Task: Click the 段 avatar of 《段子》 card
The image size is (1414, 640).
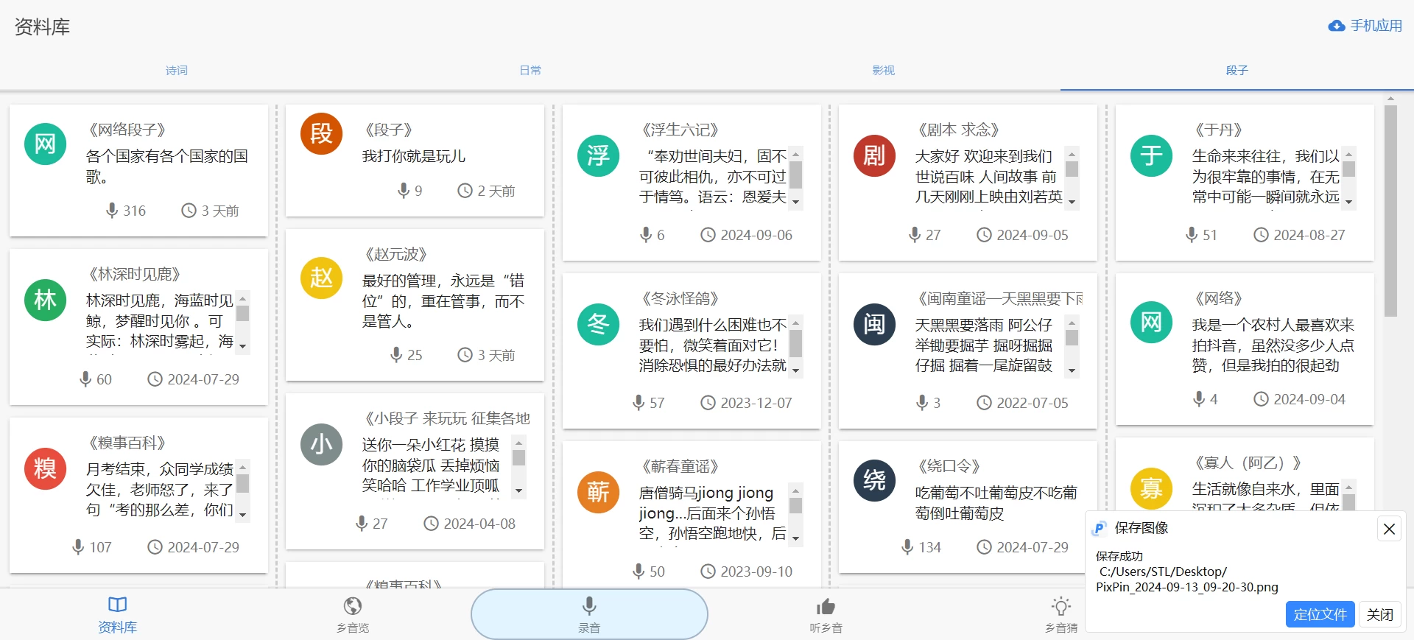Action: click(x=322, y=133)
